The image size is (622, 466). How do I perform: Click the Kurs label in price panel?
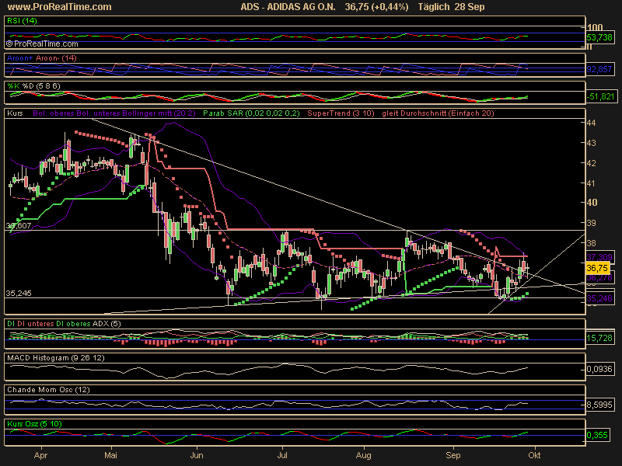pyautogui.click(x=15, y=113)
